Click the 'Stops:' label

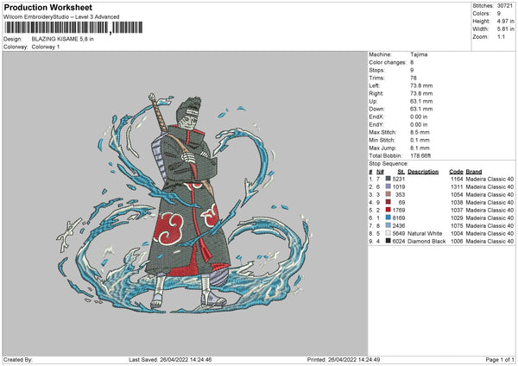(x=376, y=70)
